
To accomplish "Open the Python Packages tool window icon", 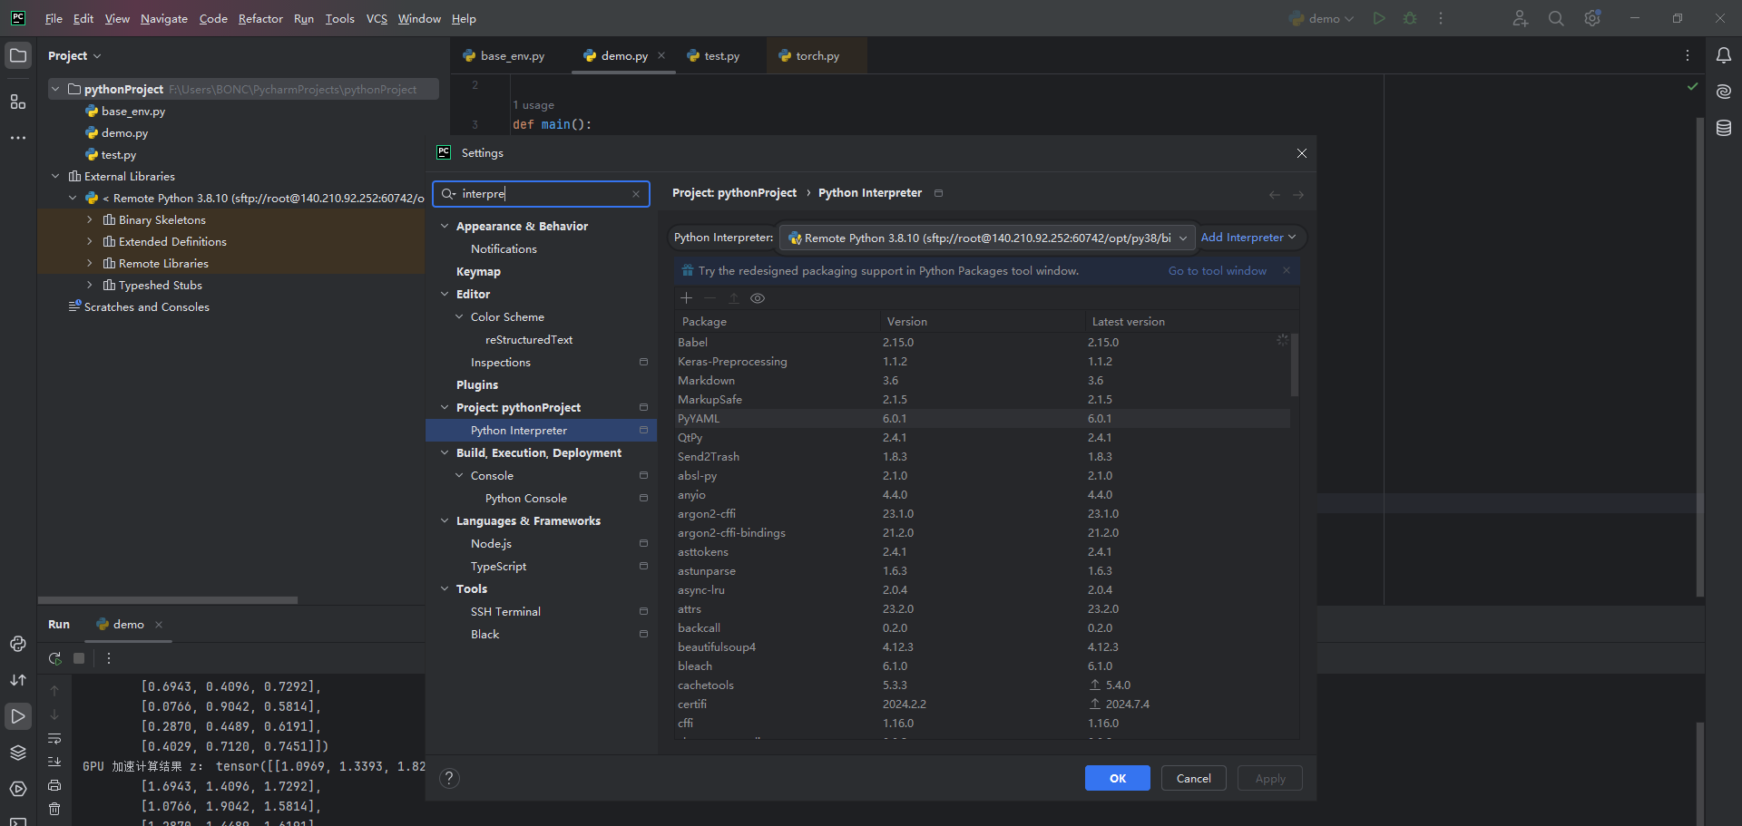I will click(18, 644).
